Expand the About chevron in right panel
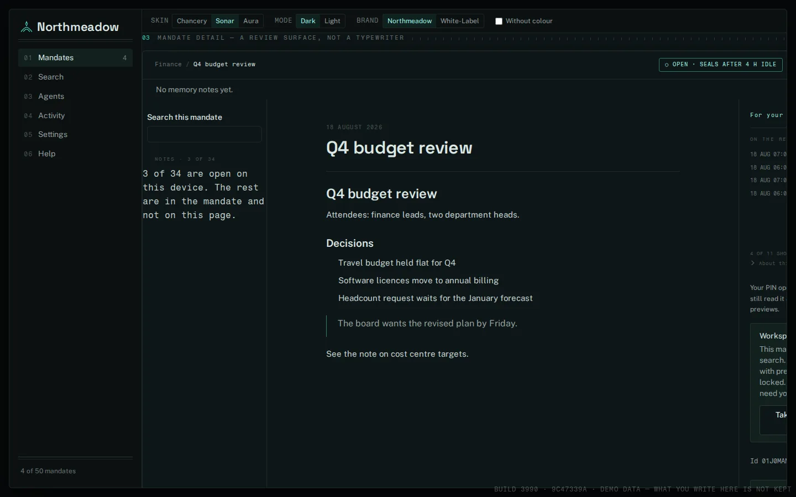Viewport: 796px width, 497px height. pos(753,263)
